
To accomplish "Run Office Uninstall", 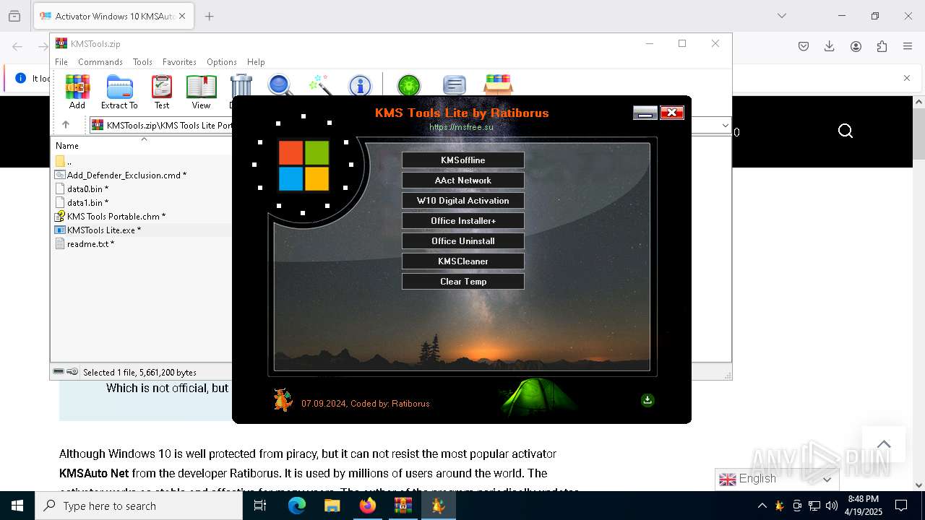I will pyautogui.click(x=463, y=241).
